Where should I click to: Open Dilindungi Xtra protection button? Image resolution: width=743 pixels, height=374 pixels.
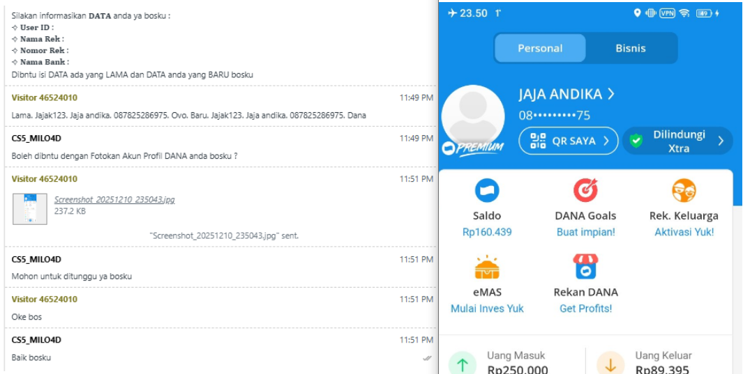pyautogui.click(x=677, y=141)
